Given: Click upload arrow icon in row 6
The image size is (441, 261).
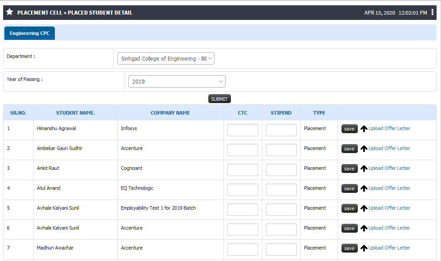Looking at the screenshot, I should coord(364,228).
